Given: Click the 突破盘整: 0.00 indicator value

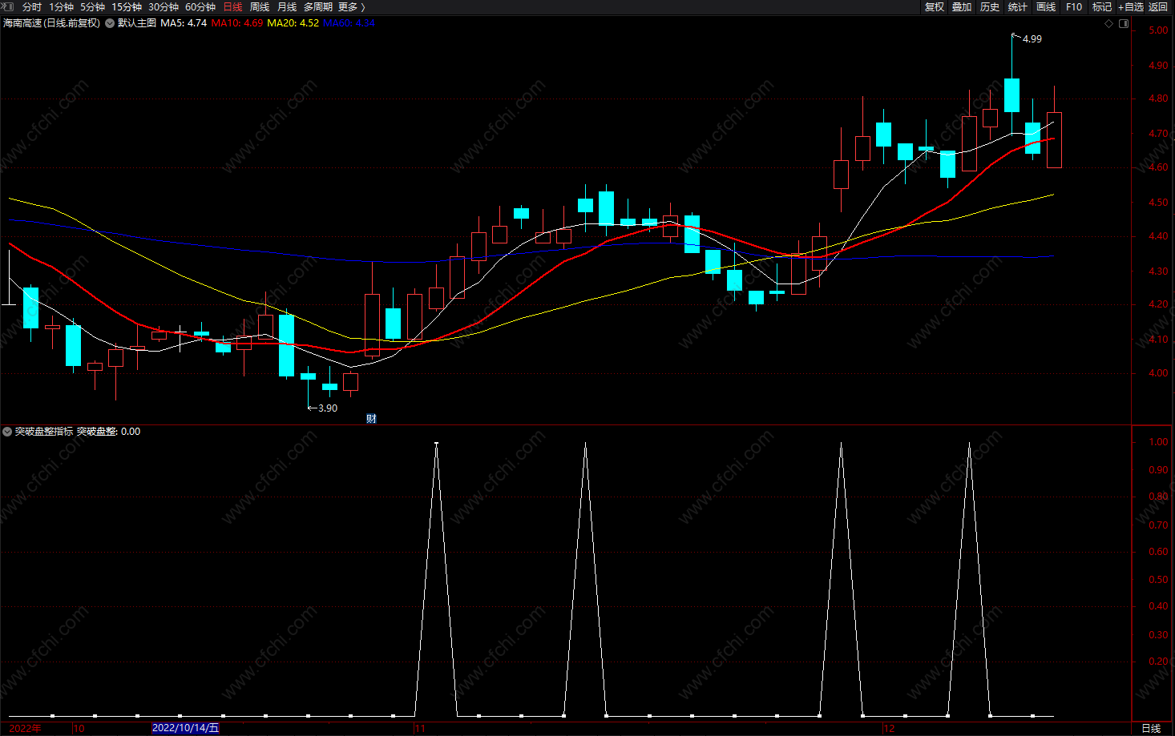Looking at the screenshot, I should point(108,432).
